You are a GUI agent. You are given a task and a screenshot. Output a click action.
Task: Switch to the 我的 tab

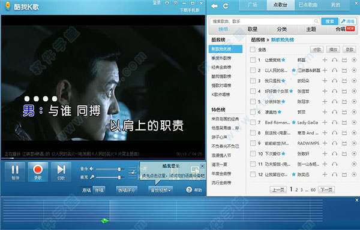[x=335, y=5]
